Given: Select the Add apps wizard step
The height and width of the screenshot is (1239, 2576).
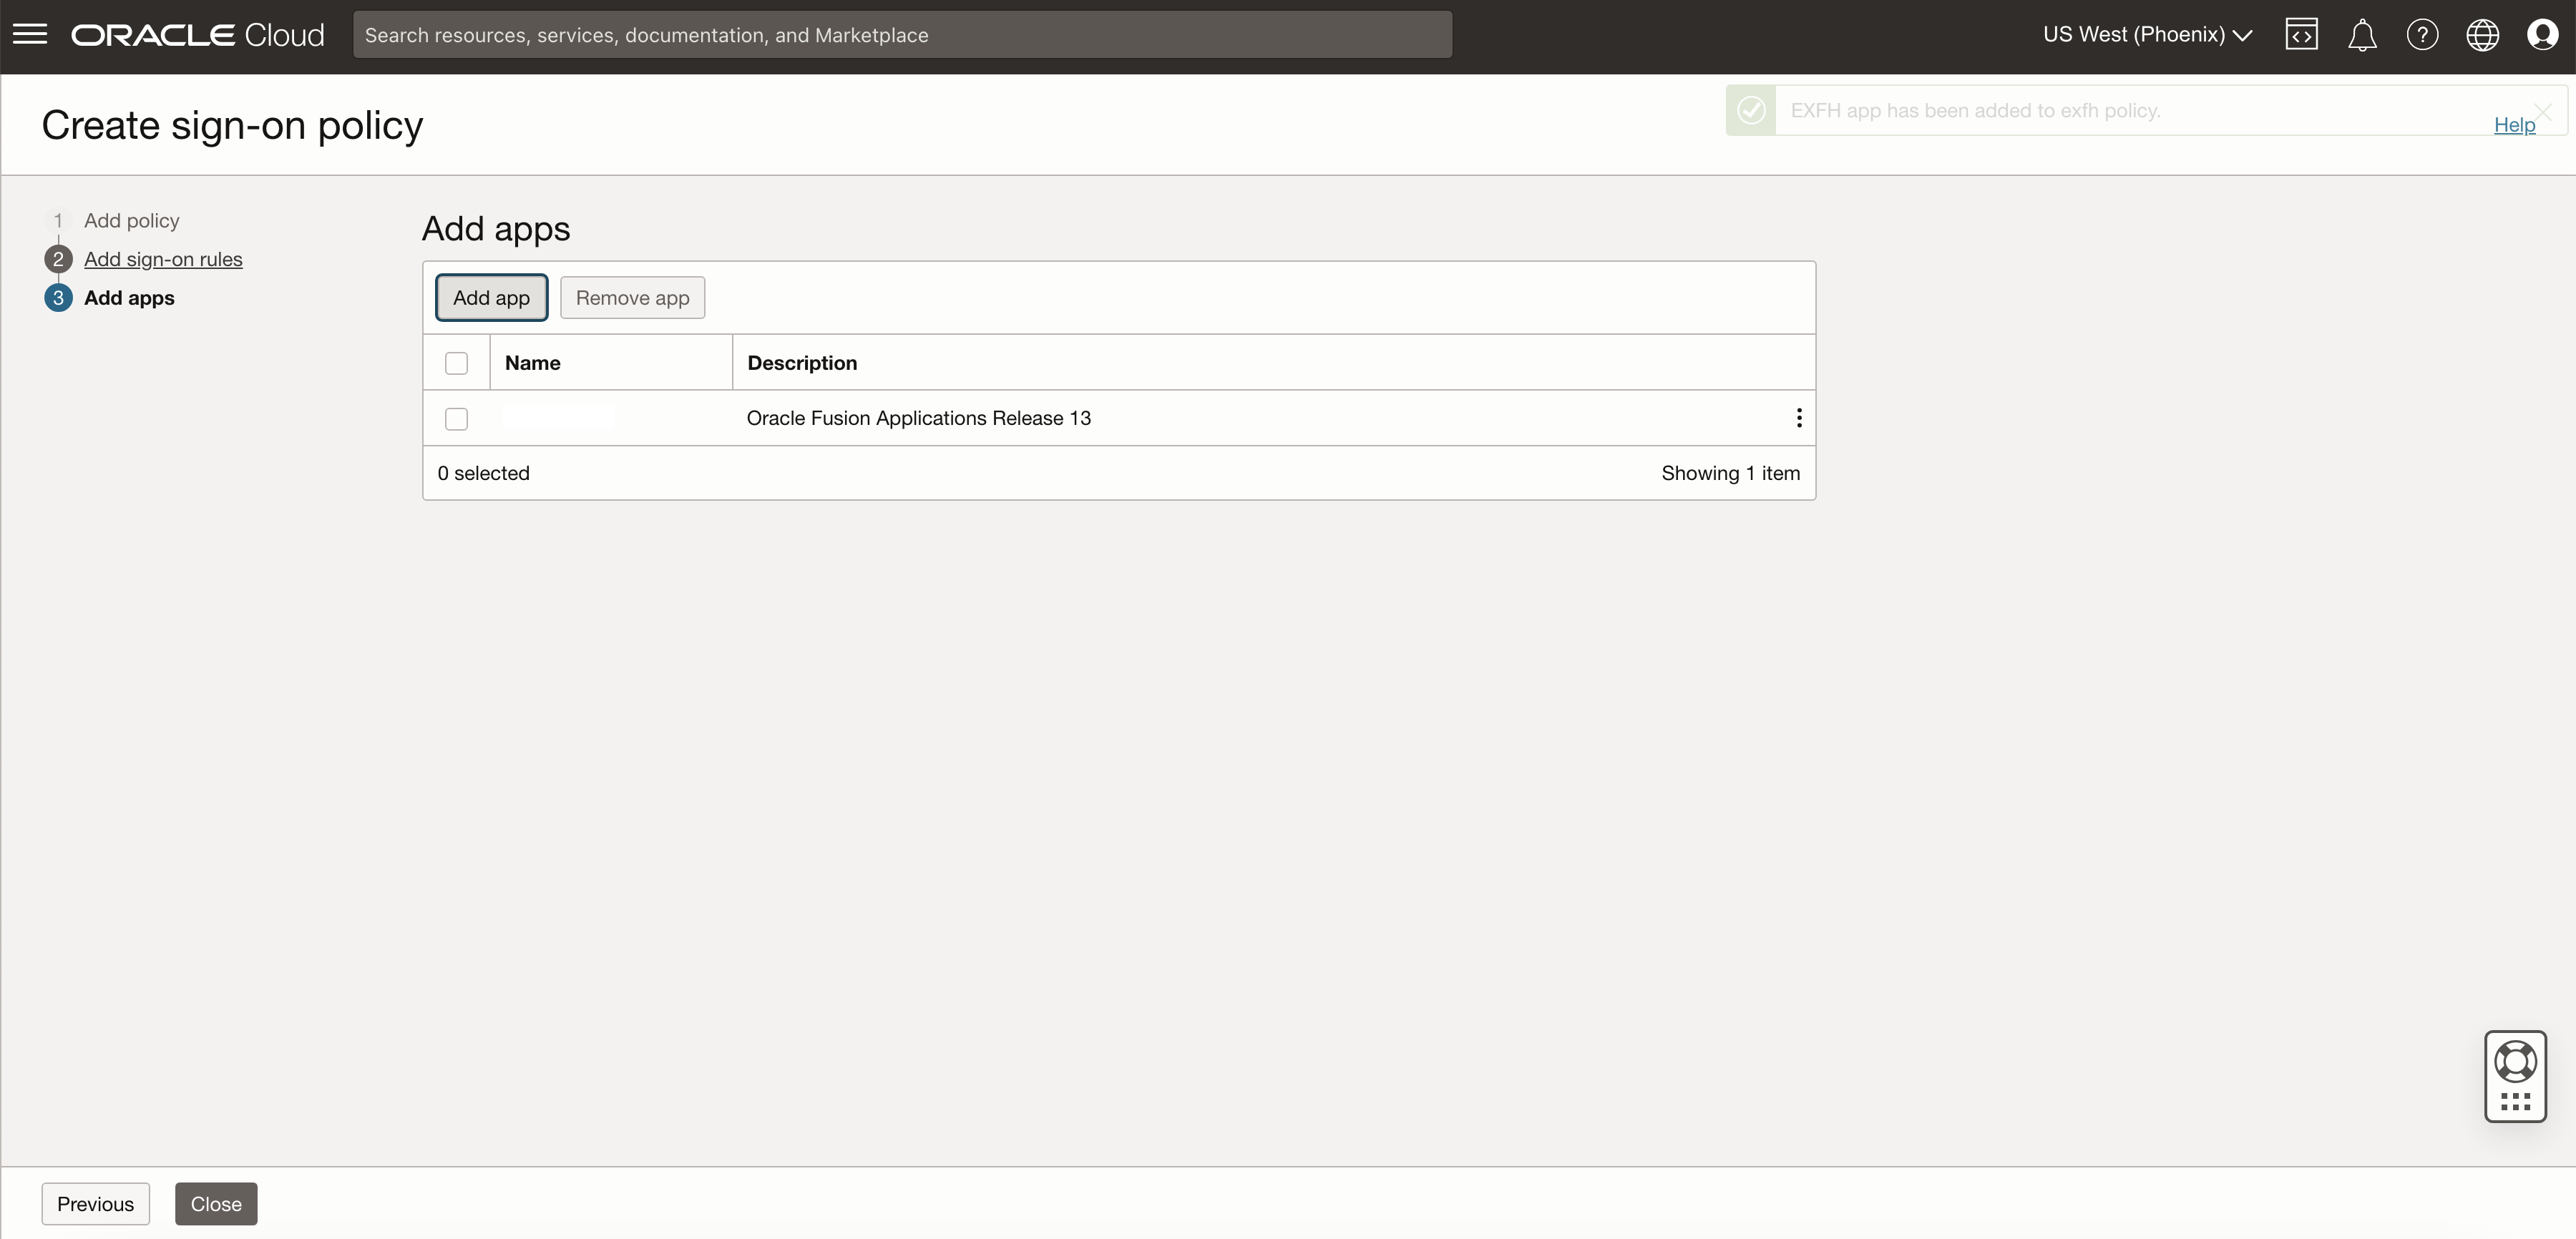Looking at the screenshot, I should (x=129, y=298).
